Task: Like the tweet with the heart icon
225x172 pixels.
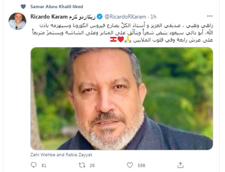Action: coord(130,165)
